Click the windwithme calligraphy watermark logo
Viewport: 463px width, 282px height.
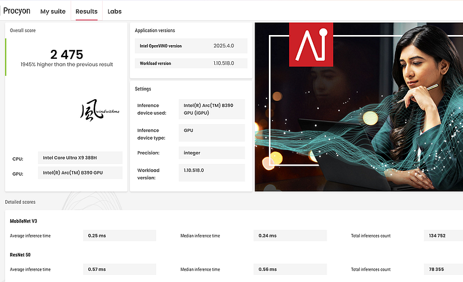pos(100,110)
